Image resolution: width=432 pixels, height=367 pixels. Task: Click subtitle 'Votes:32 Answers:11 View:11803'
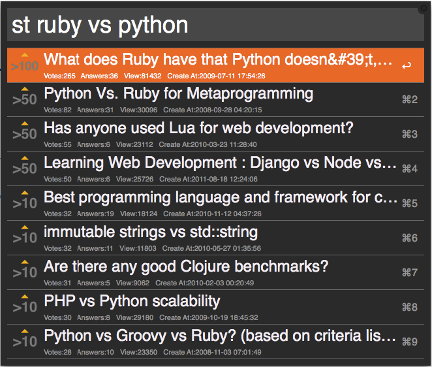click(100, 248)
